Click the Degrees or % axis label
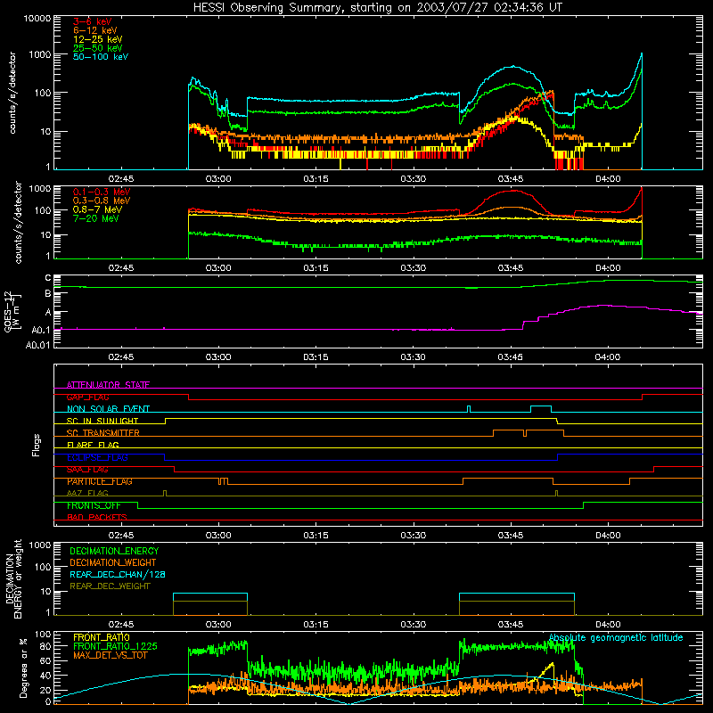Screen dimensions: 713x713 click(x=23, y=668)
